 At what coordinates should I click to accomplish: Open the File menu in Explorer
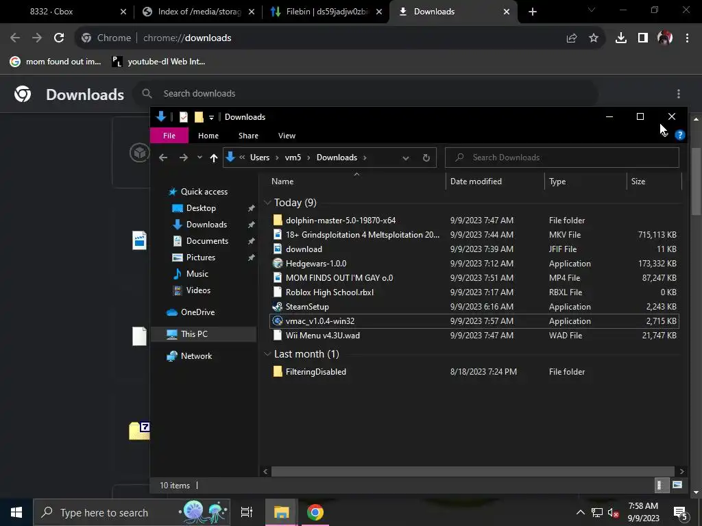click(x=169, y=136)
